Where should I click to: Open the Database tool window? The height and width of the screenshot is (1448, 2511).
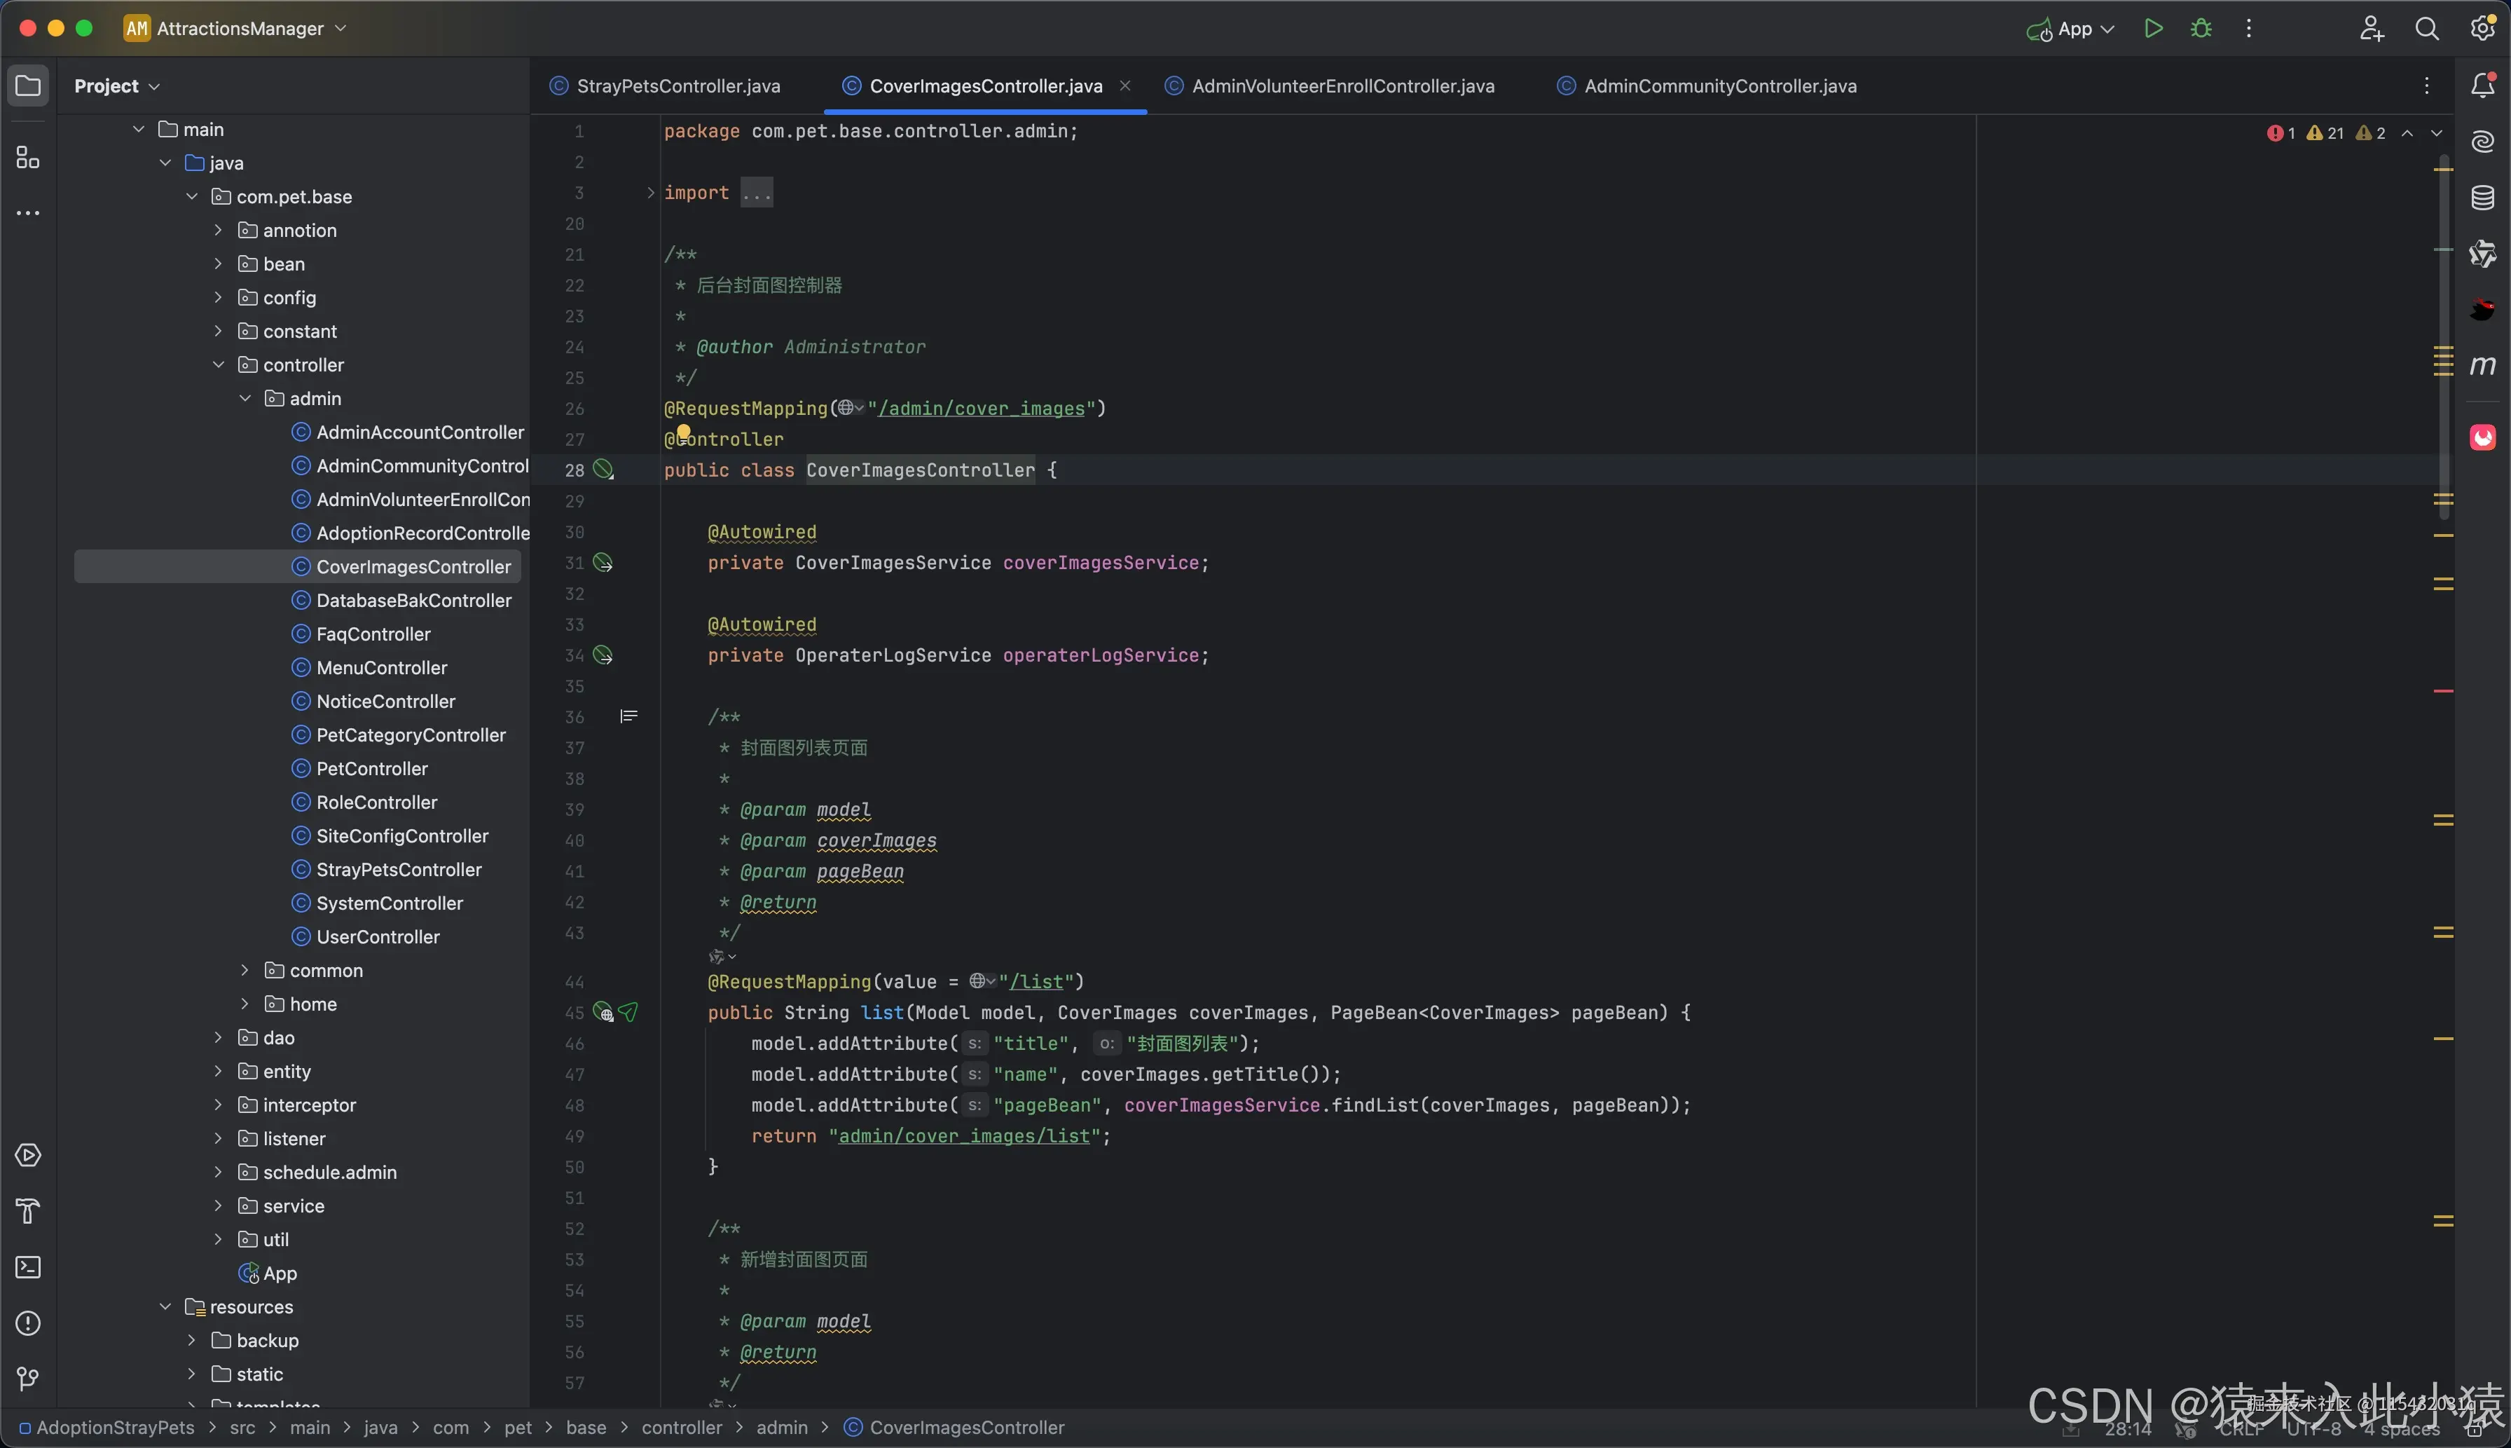(x=2482, y=198)
